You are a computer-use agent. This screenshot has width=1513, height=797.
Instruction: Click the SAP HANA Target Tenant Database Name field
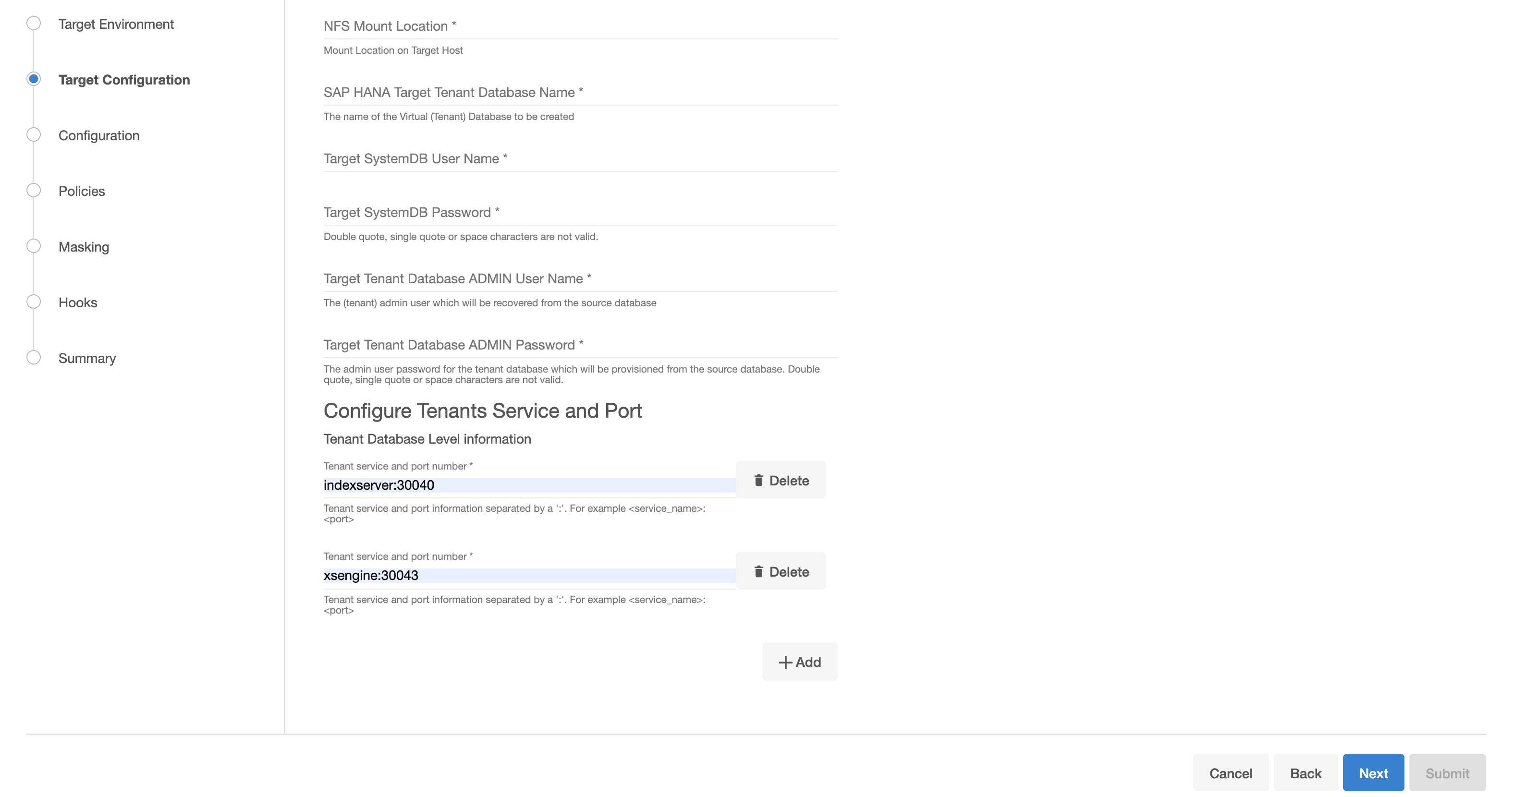579,93
